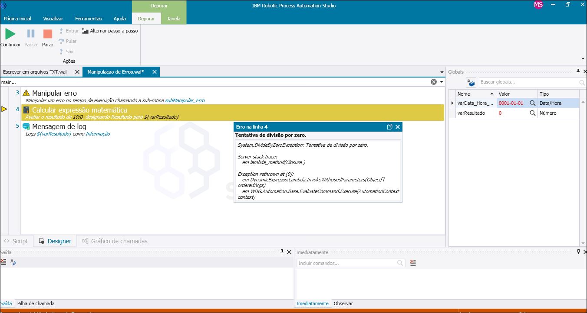Select the Manipular erro command line
The width and height of the screenshot is (587, 313).
pyautogui.click(x=232, y=96)
